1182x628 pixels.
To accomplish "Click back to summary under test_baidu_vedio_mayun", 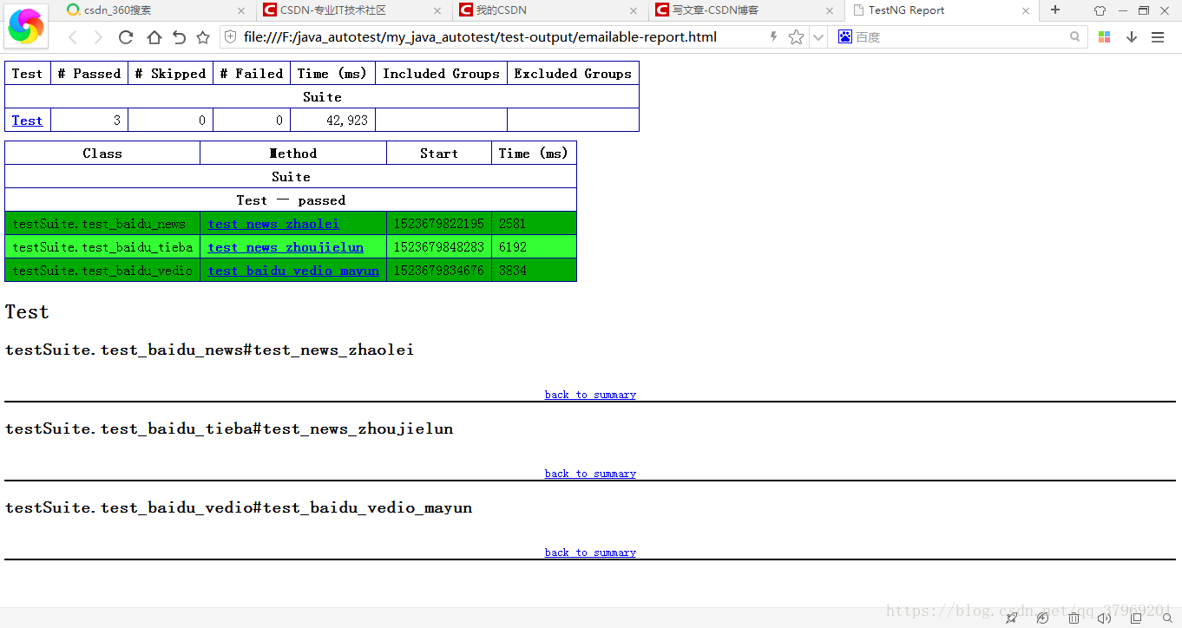I will 590,553.
